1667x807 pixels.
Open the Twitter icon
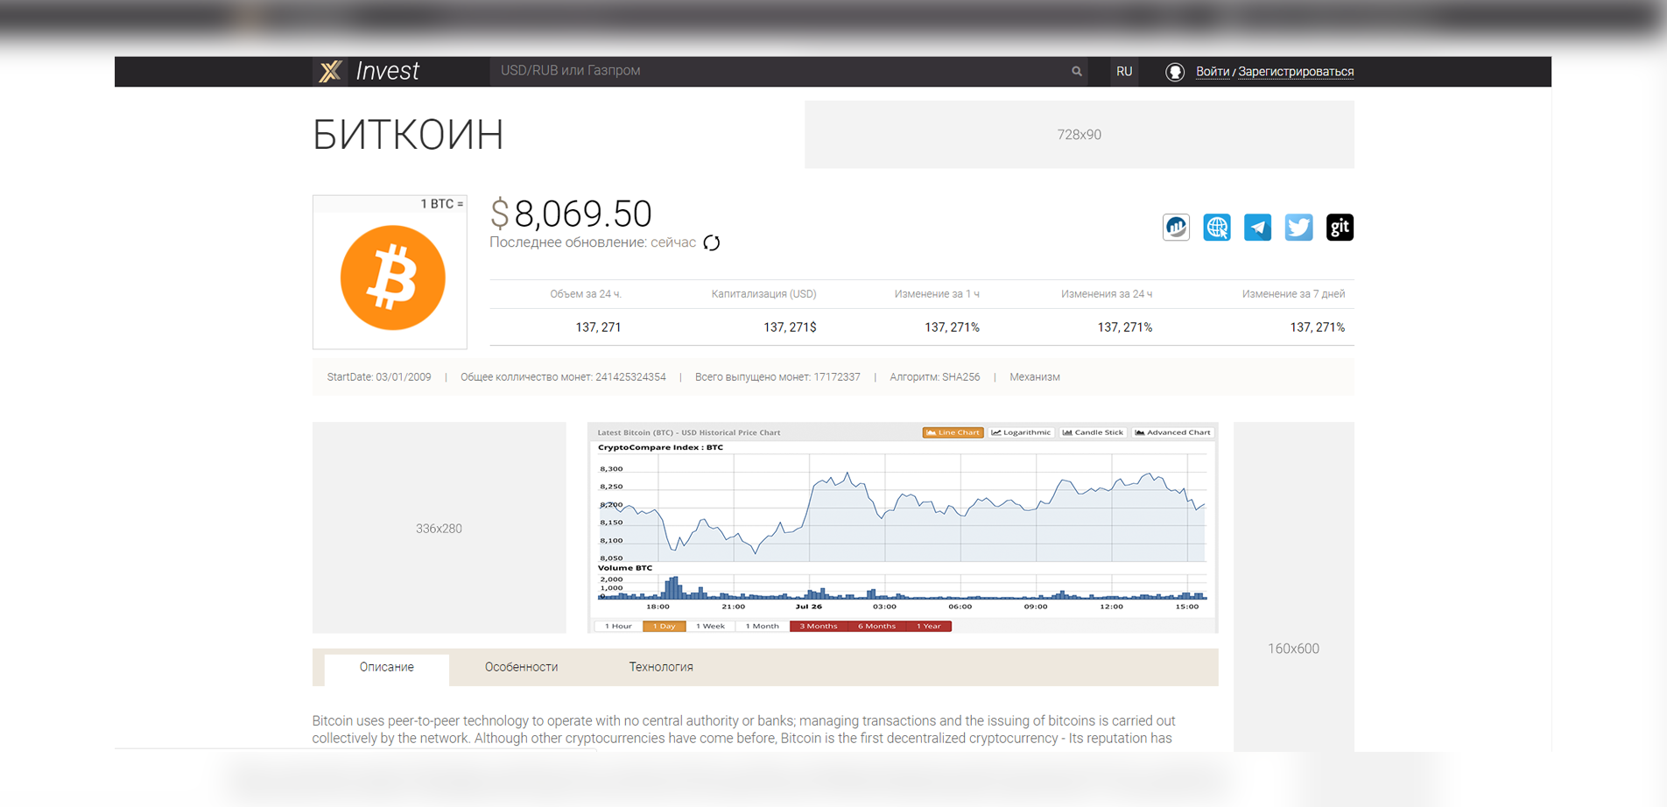[x=1298, y=228]
